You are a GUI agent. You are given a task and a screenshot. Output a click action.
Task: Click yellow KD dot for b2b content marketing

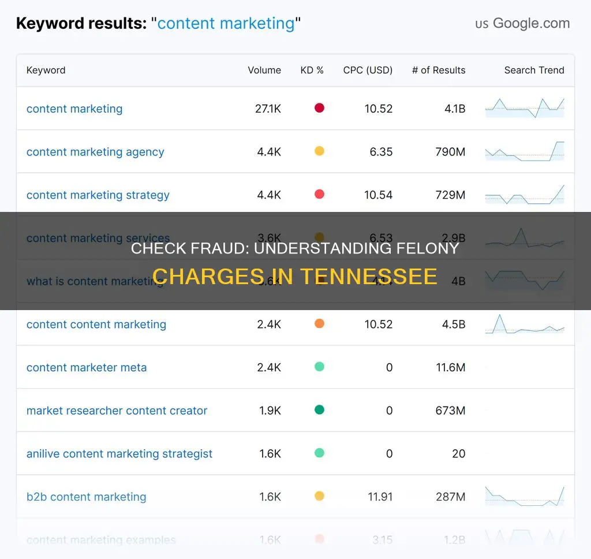click(x=319, y=496)
